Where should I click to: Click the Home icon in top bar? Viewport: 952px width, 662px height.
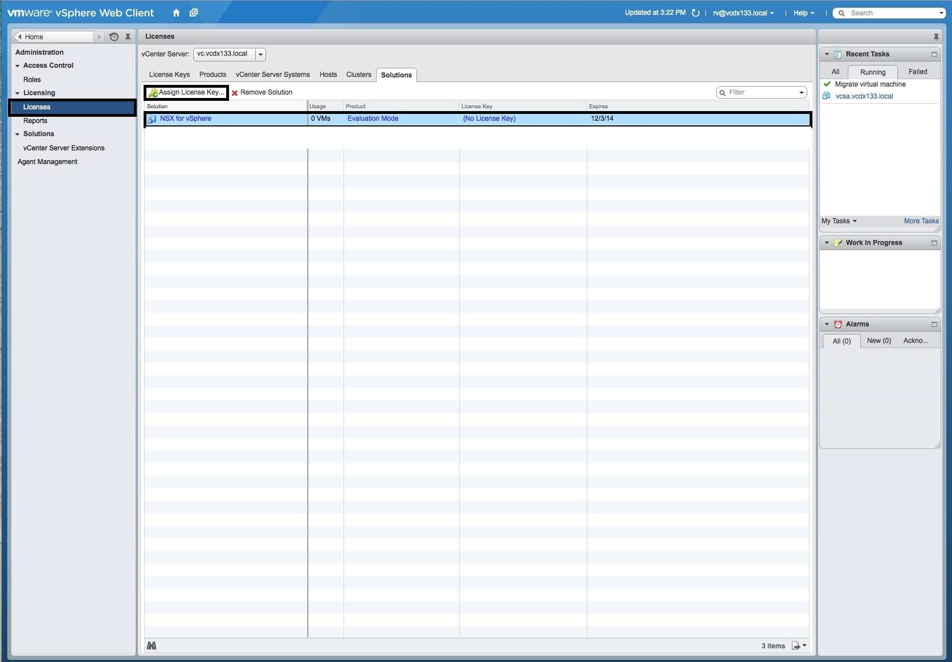click(176, 13)
